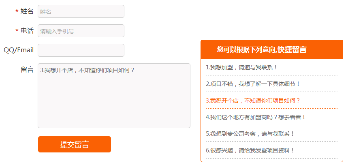Click the 请输入手机号 placeholder text

point(57,31)
